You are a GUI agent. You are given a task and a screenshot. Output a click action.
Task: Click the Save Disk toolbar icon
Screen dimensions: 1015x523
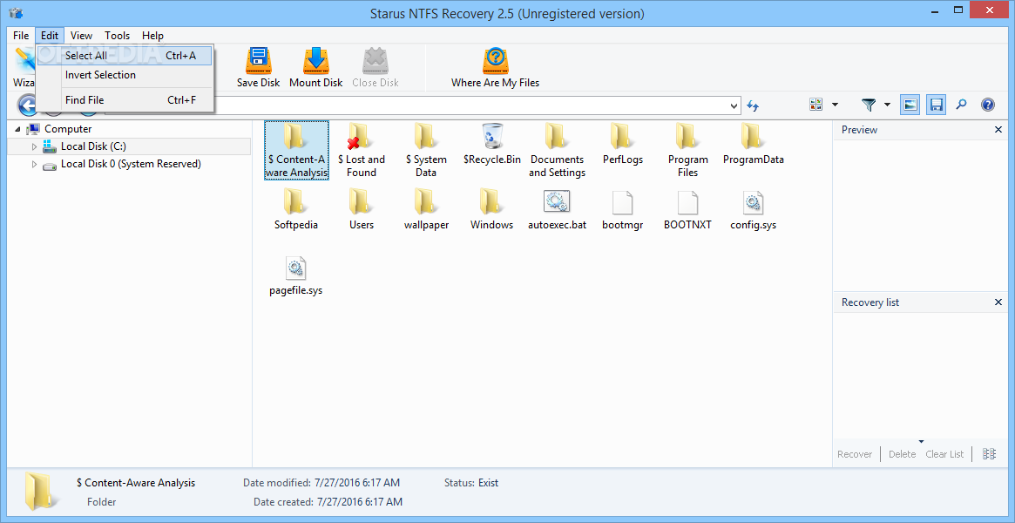point(258,67)
